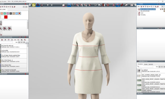Click the red minus icon in Scene filter bar
Screen dimensions: 165x99
click(x=149, y=7)
